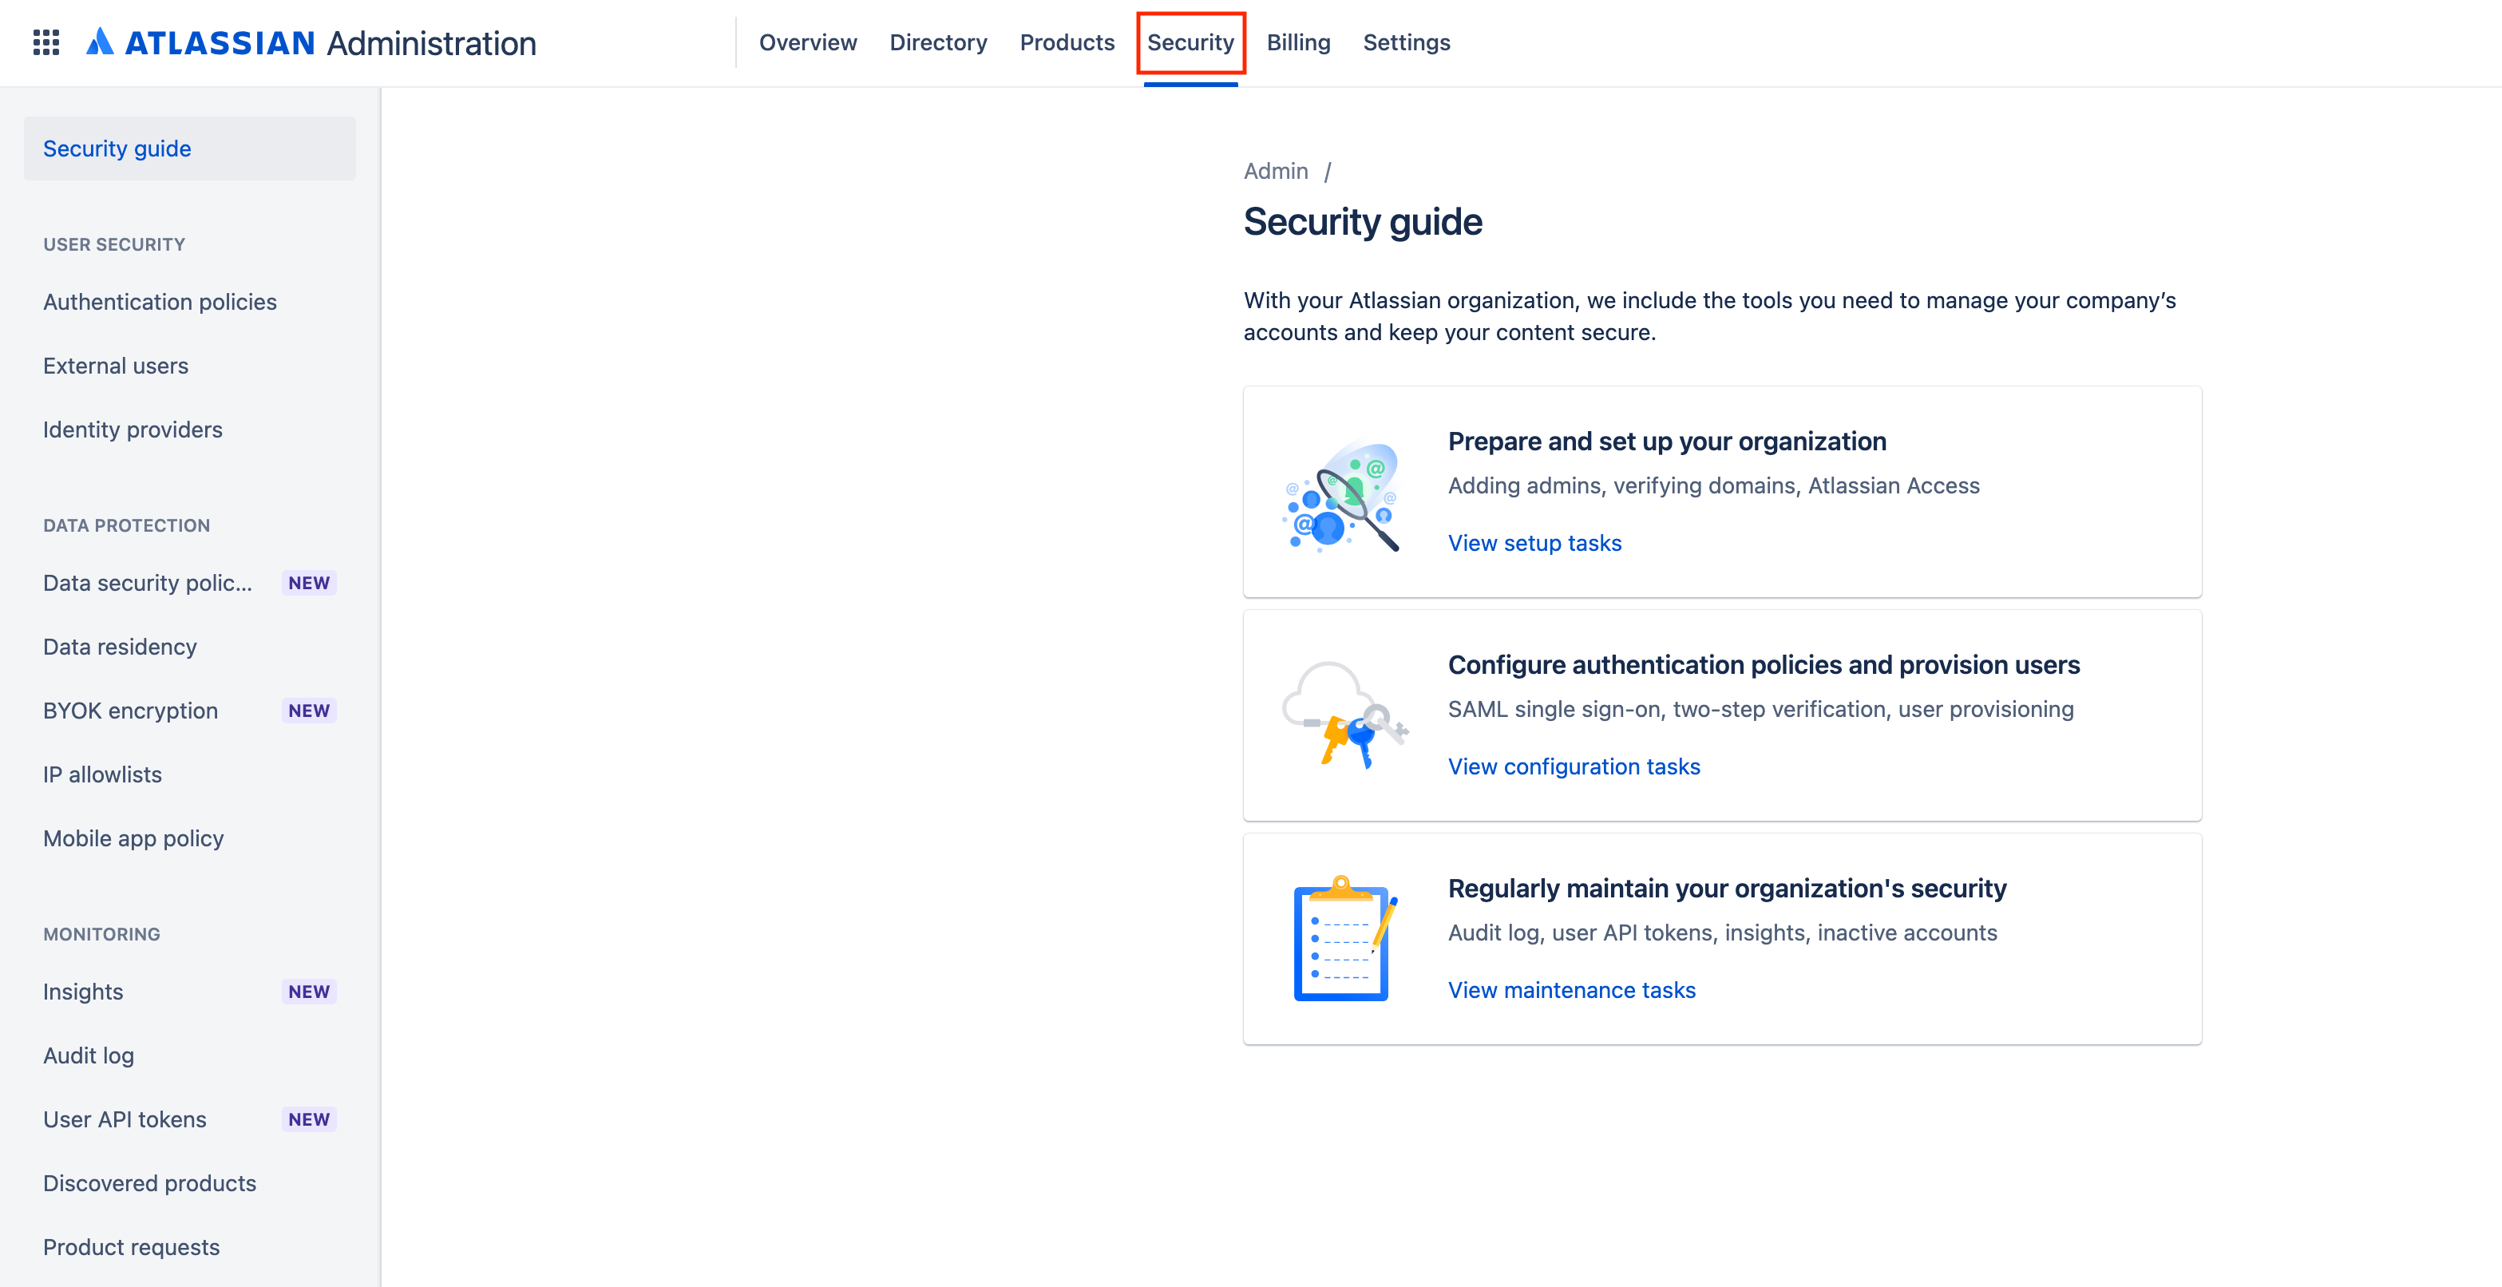Follow View maintenance tasks link
The width and height of the screenshot is (2502, 1287).
tap(1570, 990)
